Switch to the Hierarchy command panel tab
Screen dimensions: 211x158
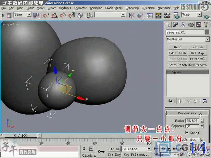click(x=183, y=25)
